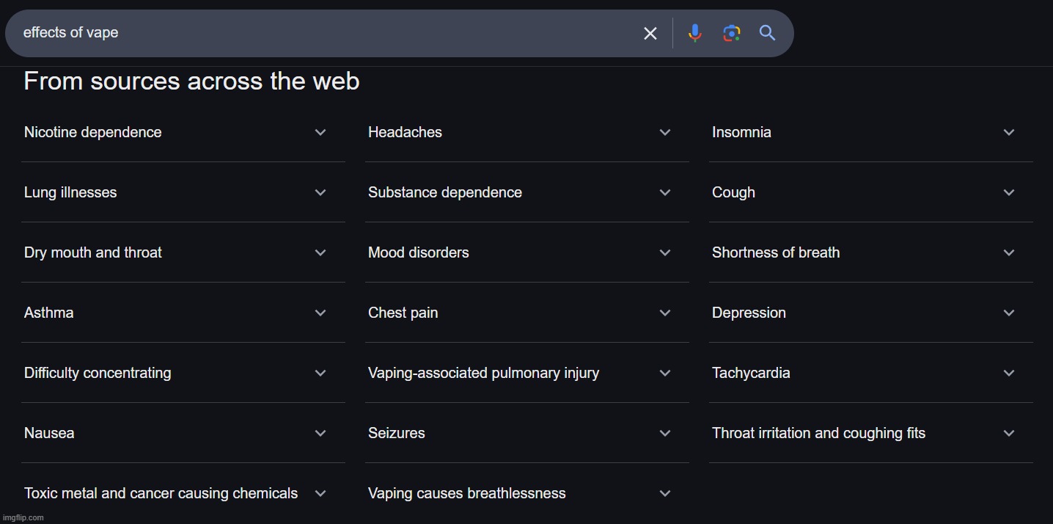
Task: Open Google Lens image search icon
Action: [x=731, y=33]
